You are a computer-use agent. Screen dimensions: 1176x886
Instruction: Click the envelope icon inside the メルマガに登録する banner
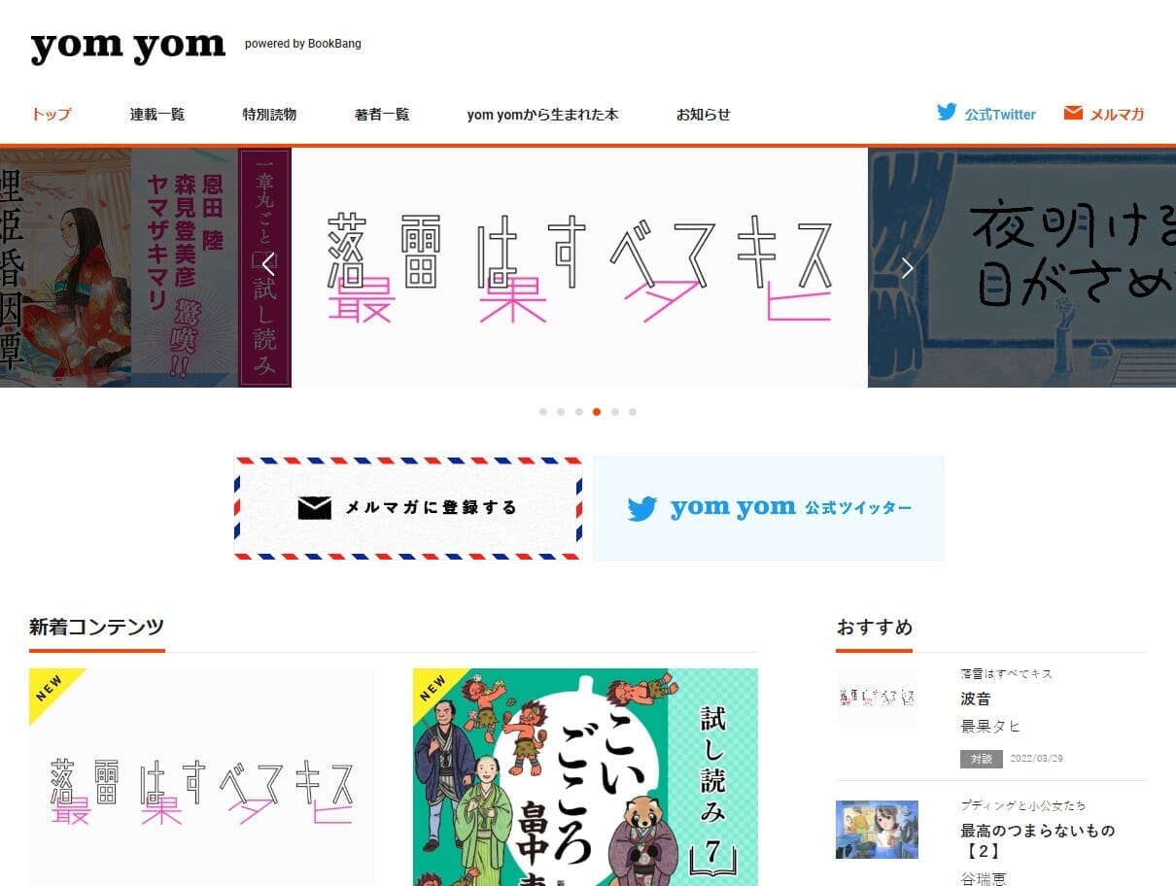(x=312, y=506)
